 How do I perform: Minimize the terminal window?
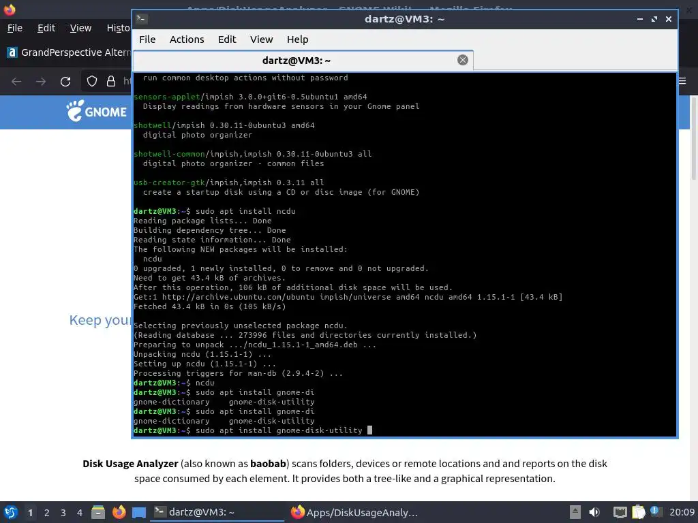coord(639,19)
